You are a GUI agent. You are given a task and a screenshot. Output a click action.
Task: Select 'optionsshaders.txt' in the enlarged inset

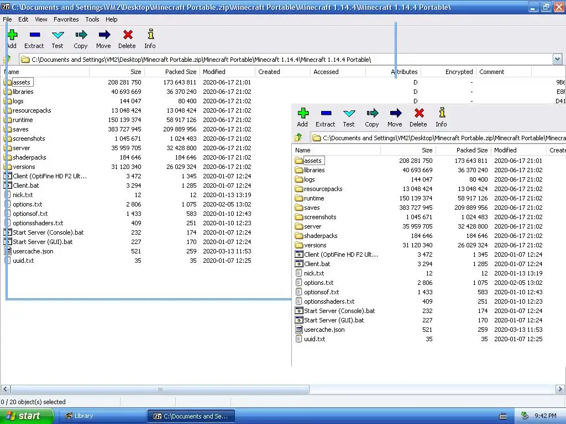tap(329, 301)
